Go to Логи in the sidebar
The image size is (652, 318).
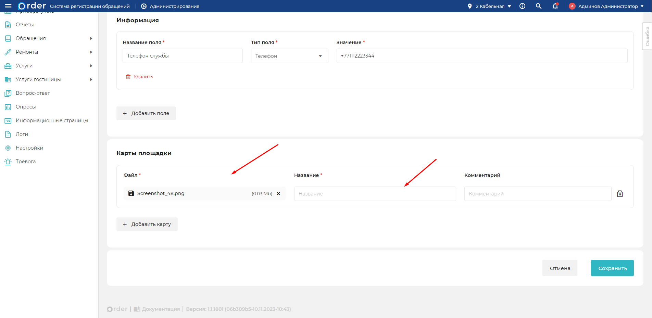pyautogui.click(x=22, y=134)
